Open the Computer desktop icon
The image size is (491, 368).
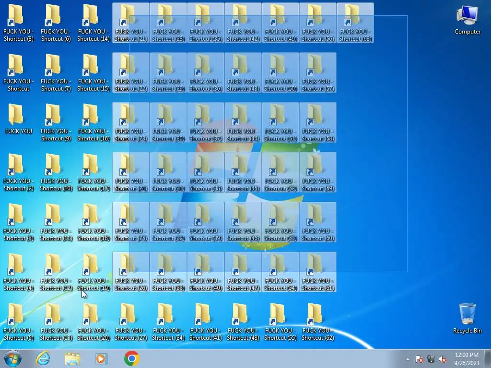coord(467,20)
